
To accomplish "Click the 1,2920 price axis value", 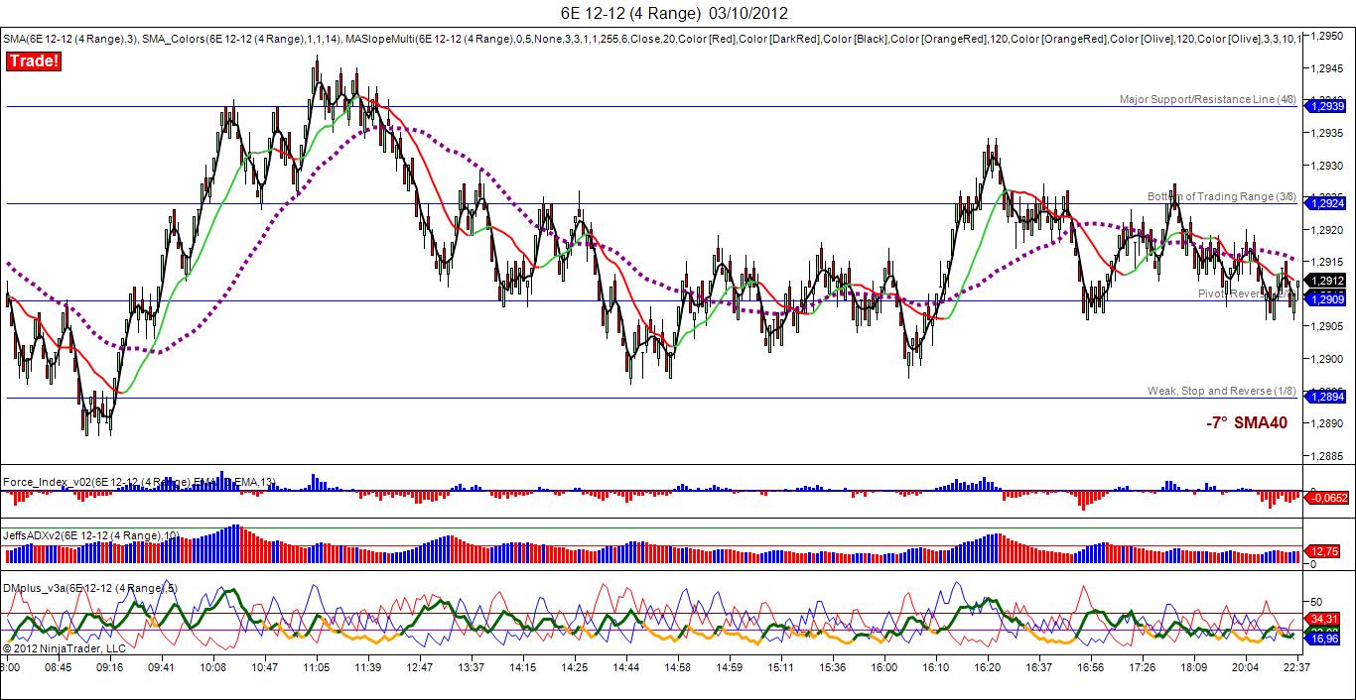I will [1327, 230].
